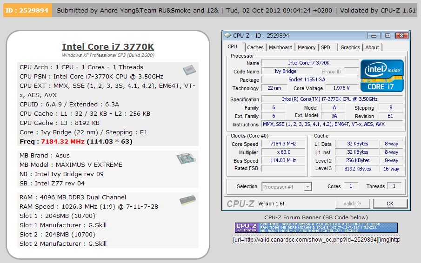Image resolution: width=421 pixels, height=263 pixels.
Task: Click the BB code URL text field
Action: (x=316, y=239)
